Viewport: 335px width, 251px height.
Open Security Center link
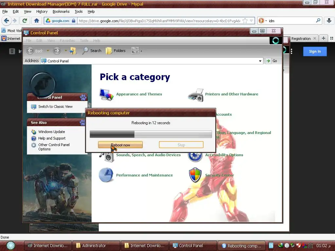[220, 175]
